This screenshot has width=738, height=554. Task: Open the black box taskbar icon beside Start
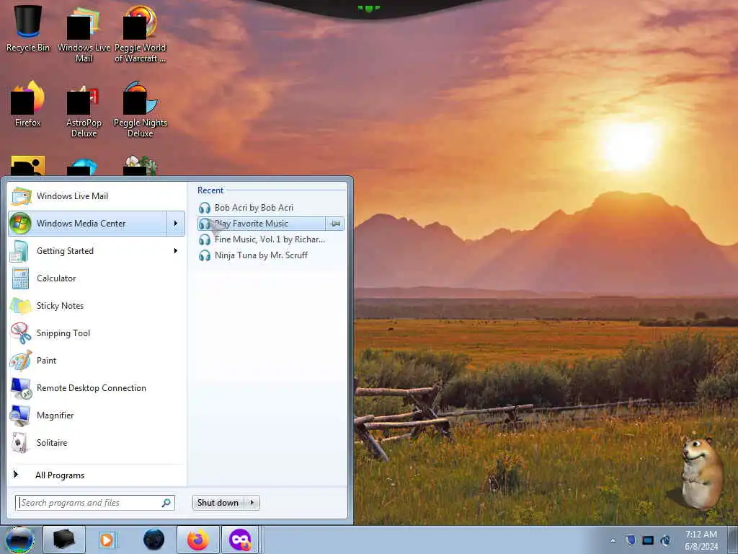click(x=64, y=540)
